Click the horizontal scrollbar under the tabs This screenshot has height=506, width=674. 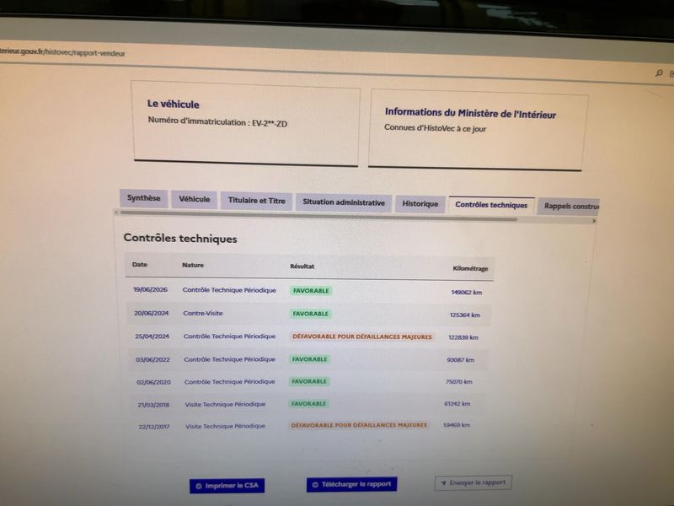[x=318, y=216]
